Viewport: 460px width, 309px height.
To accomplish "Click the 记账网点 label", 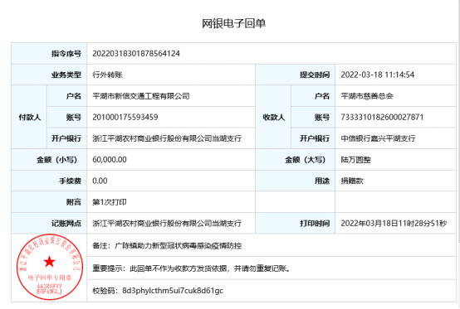I will coord(66,224).
